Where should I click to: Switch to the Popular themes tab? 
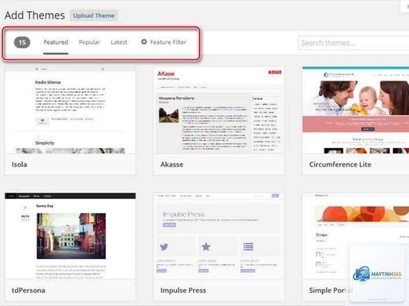click(x=89, y=42)
